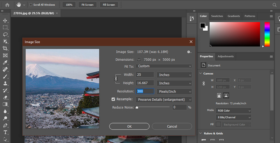Select the Type tool
The height and width of the screenshot is (143, 280).
(5, 132)
